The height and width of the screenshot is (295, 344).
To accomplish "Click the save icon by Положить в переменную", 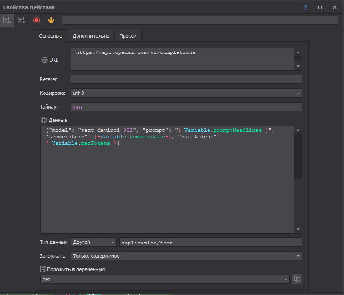I will coord(43,269).
